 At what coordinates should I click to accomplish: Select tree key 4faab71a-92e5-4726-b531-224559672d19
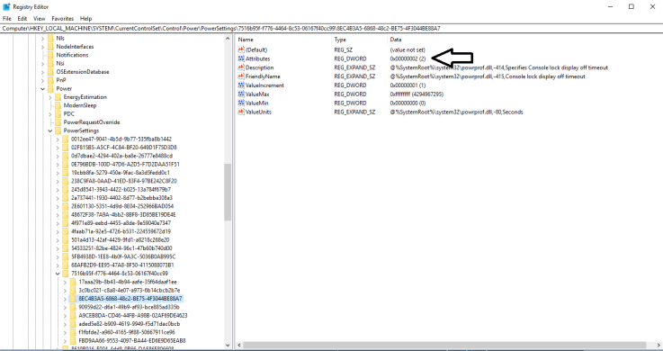tap(121, 231)
